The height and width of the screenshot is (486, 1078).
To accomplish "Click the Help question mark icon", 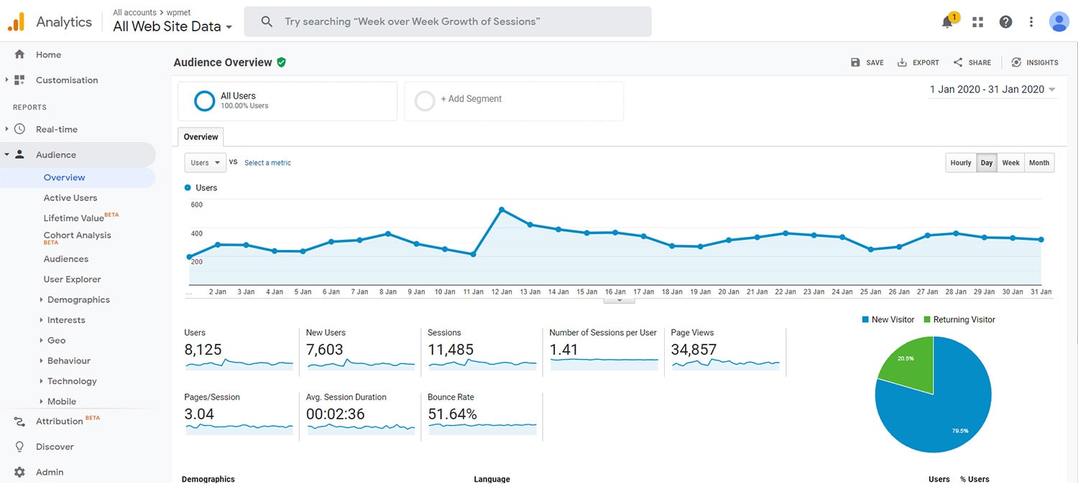I will tap(1005, 22).
